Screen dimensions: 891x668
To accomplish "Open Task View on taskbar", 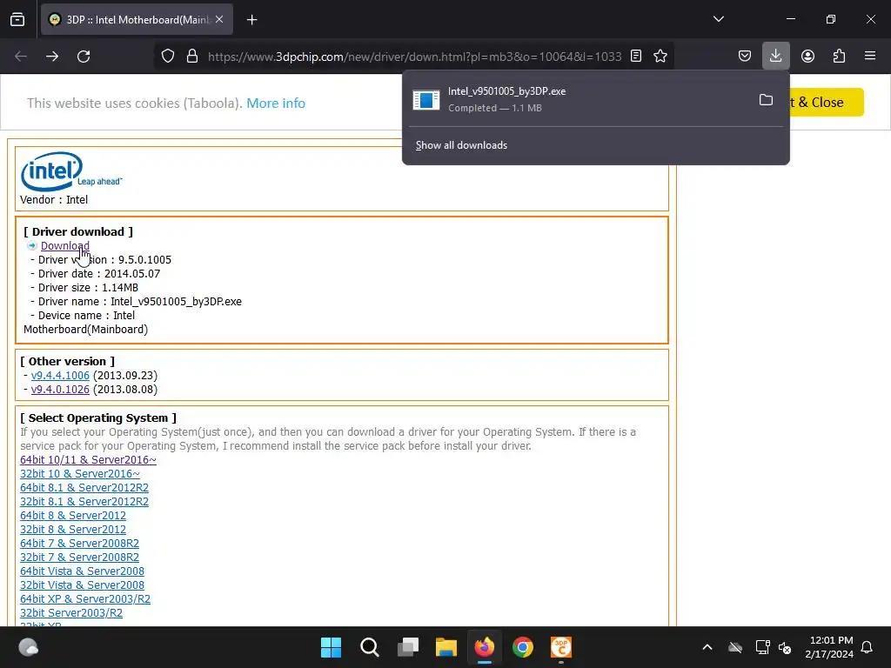I will pos(408,647).
